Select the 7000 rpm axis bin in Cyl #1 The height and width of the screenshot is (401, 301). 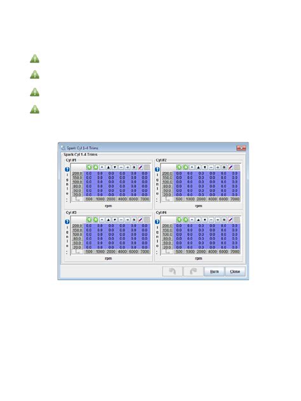pyautogui.click(x=145, y=199)
